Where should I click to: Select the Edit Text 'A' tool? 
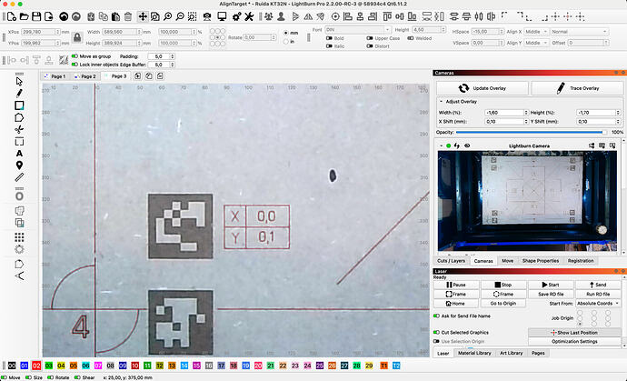coord(19,154)
